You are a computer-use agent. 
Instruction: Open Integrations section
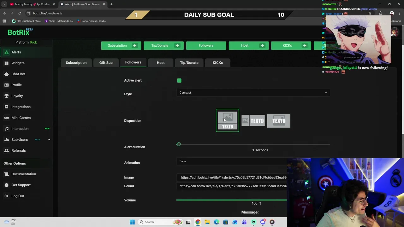pos(21,107)
